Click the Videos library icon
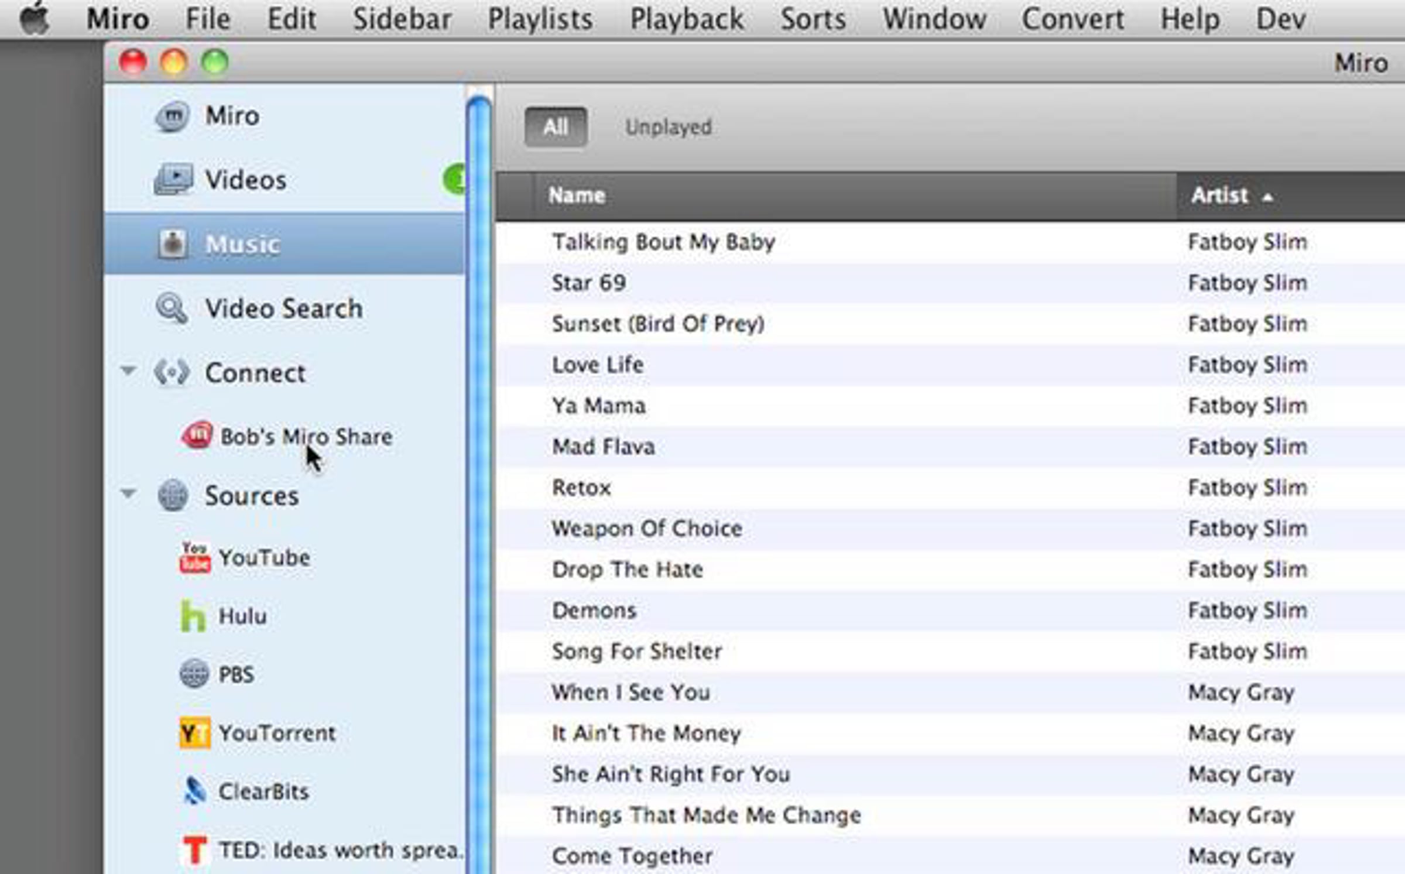Image resolution: width=1405 pixels, height=874 pixels. pos(173,179)
